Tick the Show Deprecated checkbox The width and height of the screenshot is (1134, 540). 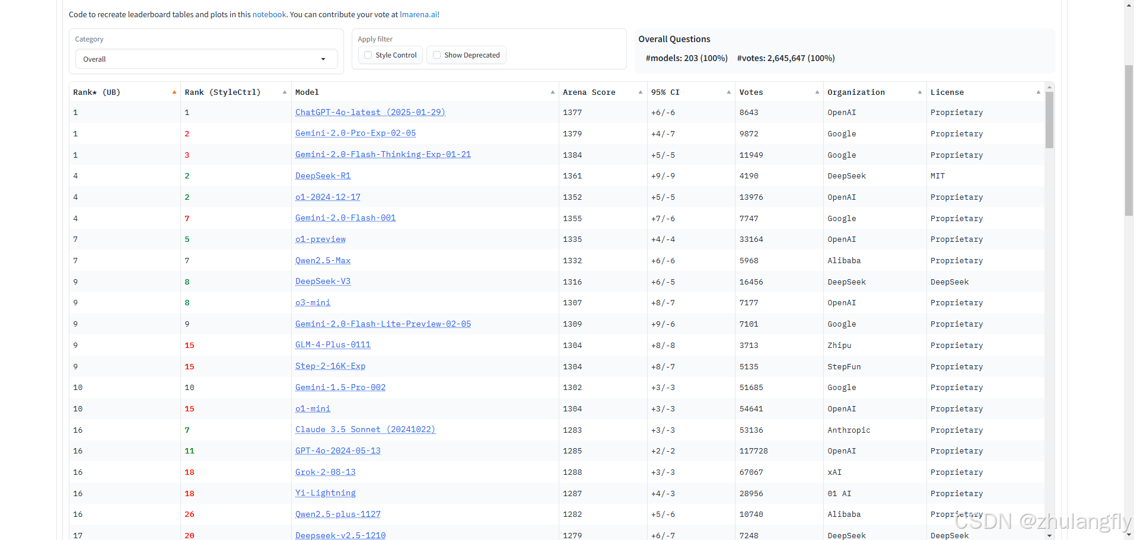pos(437,55)
